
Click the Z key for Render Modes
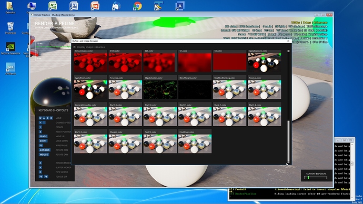(41, 163)
